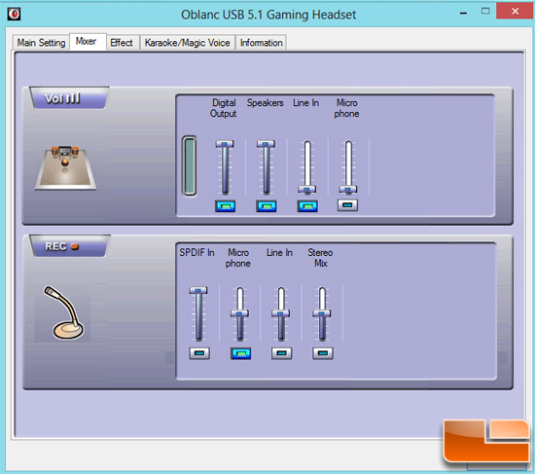
Task: Click the Vol panel header button
Action: tap(69, 98)
